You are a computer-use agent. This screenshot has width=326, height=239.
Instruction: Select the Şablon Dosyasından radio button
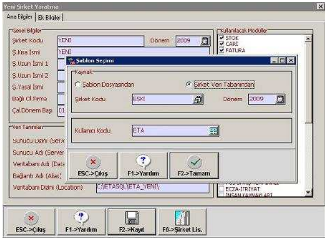[x=78, y=85]
